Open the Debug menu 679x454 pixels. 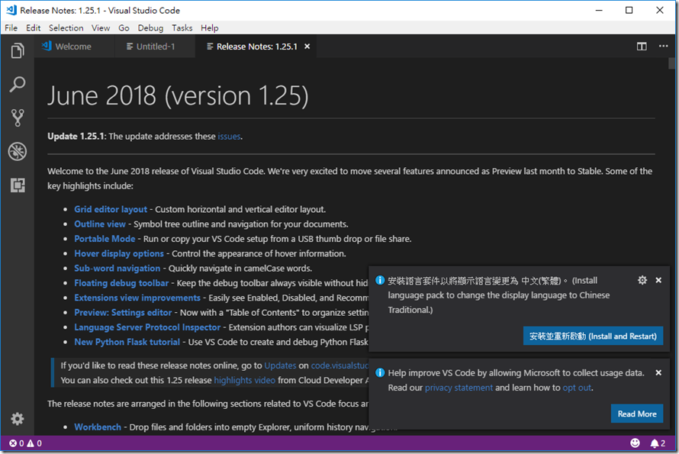click(150, 27)
